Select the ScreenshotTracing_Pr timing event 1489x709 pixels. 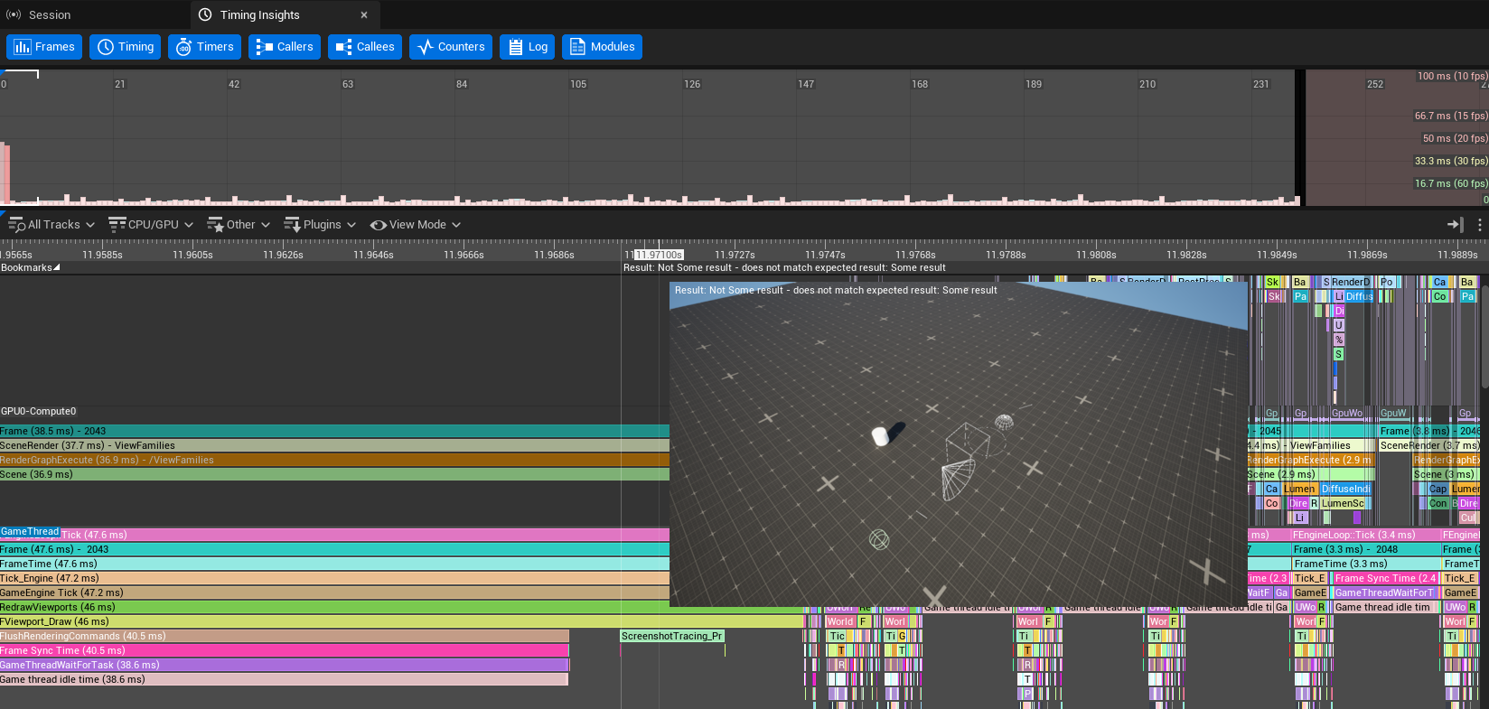tap(671, 637)
